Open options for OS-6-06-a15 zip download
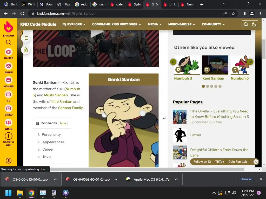This screenshot has height=199, width=266. pos(55,179)
